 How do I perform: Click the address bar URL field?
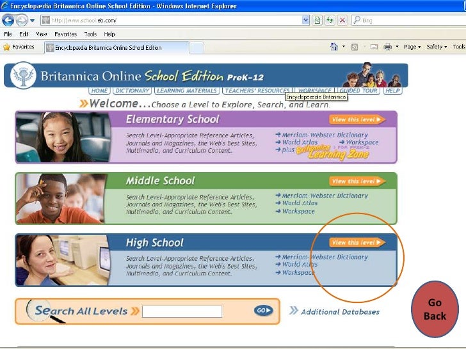click(x=172, y=20)
